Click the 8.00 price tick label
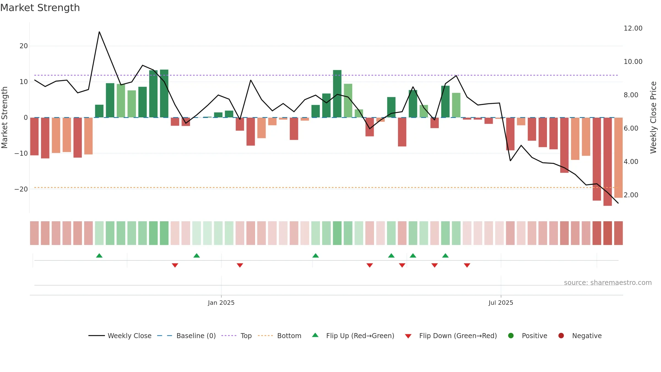Image resolution: width=661 pixels, height=372 pixels. (631, 95)
